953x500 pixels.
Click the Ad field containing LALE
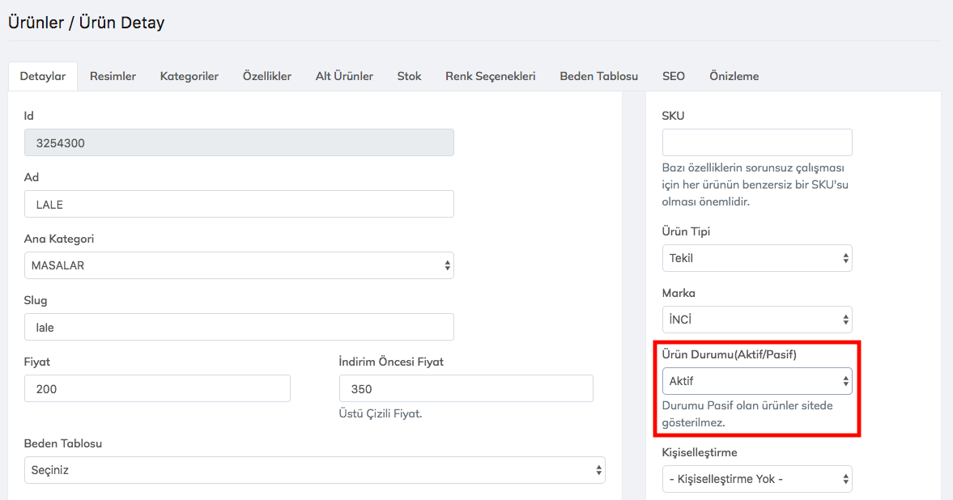[239, 205]
